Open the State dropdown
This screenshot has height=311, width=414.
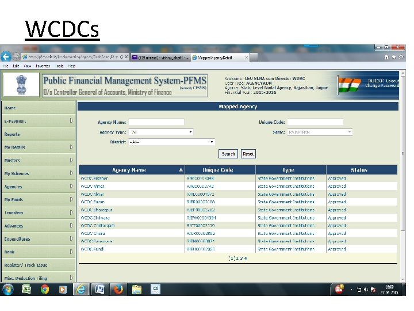pos(320,132)
